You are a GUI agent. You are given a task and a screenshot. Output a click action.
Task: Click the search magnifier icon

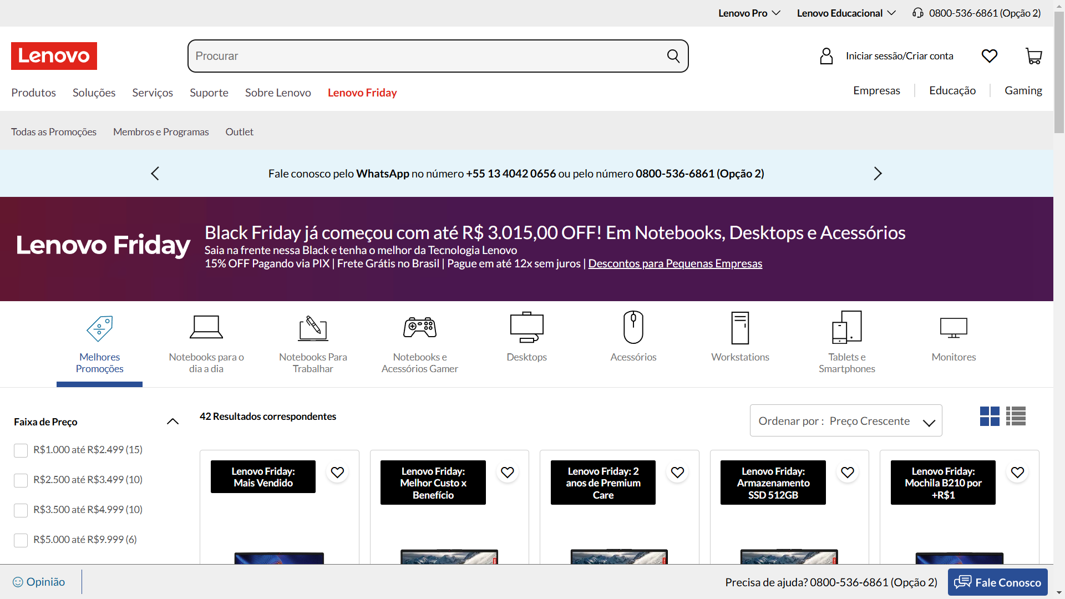pyautogui.click(x=673, y=56)
